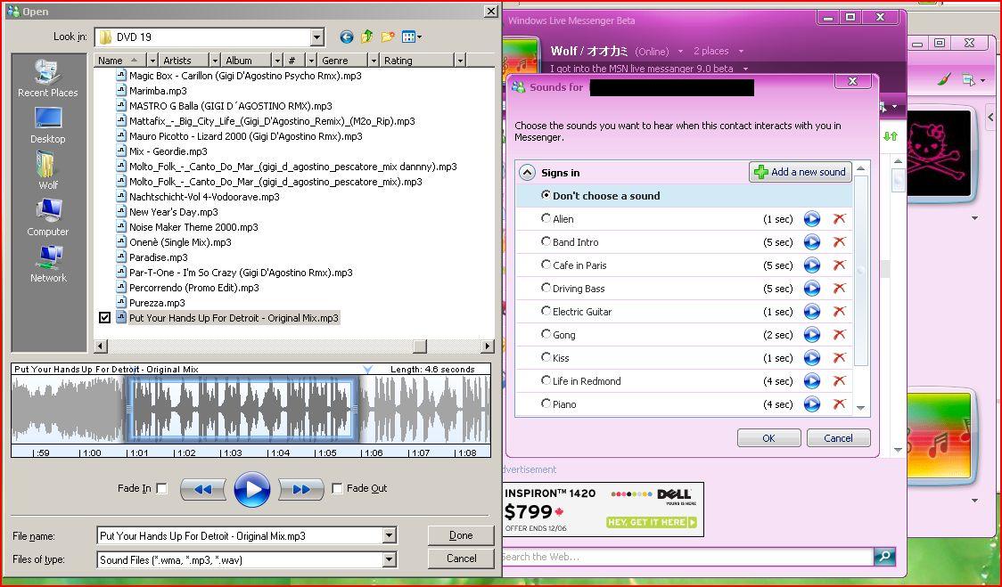Click Cancel in the Open dialog

[x=461, y=558]
